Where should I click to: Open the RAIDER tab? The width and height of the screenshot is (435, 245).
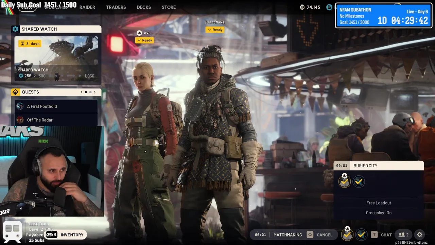(87, 7)
